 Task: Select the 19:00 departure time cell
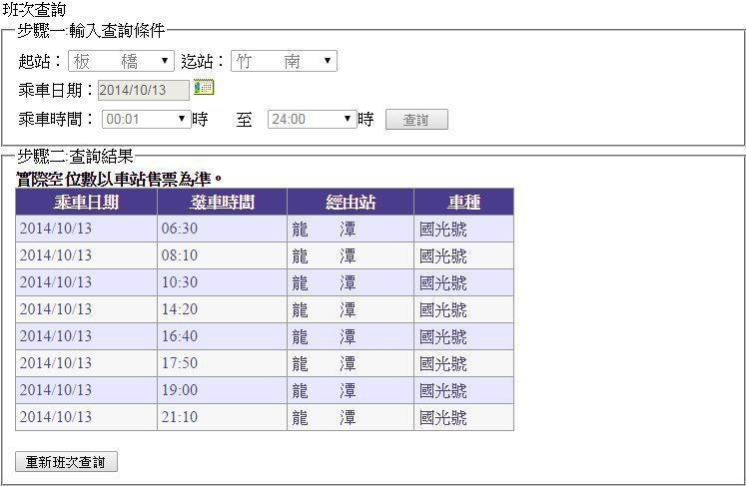(180, 391)
